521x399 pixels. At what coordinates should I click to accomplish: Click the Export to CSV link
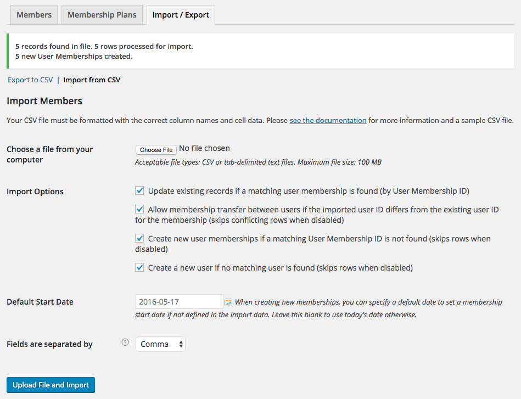pos(30,80)
